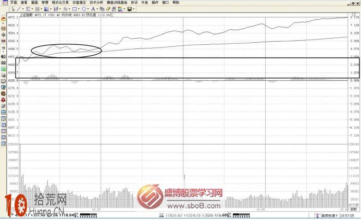Image resolution: width=361 pixels, height=220 pixels.
Task: Click the 14:00 time axis label
Action: click(260, 210)
